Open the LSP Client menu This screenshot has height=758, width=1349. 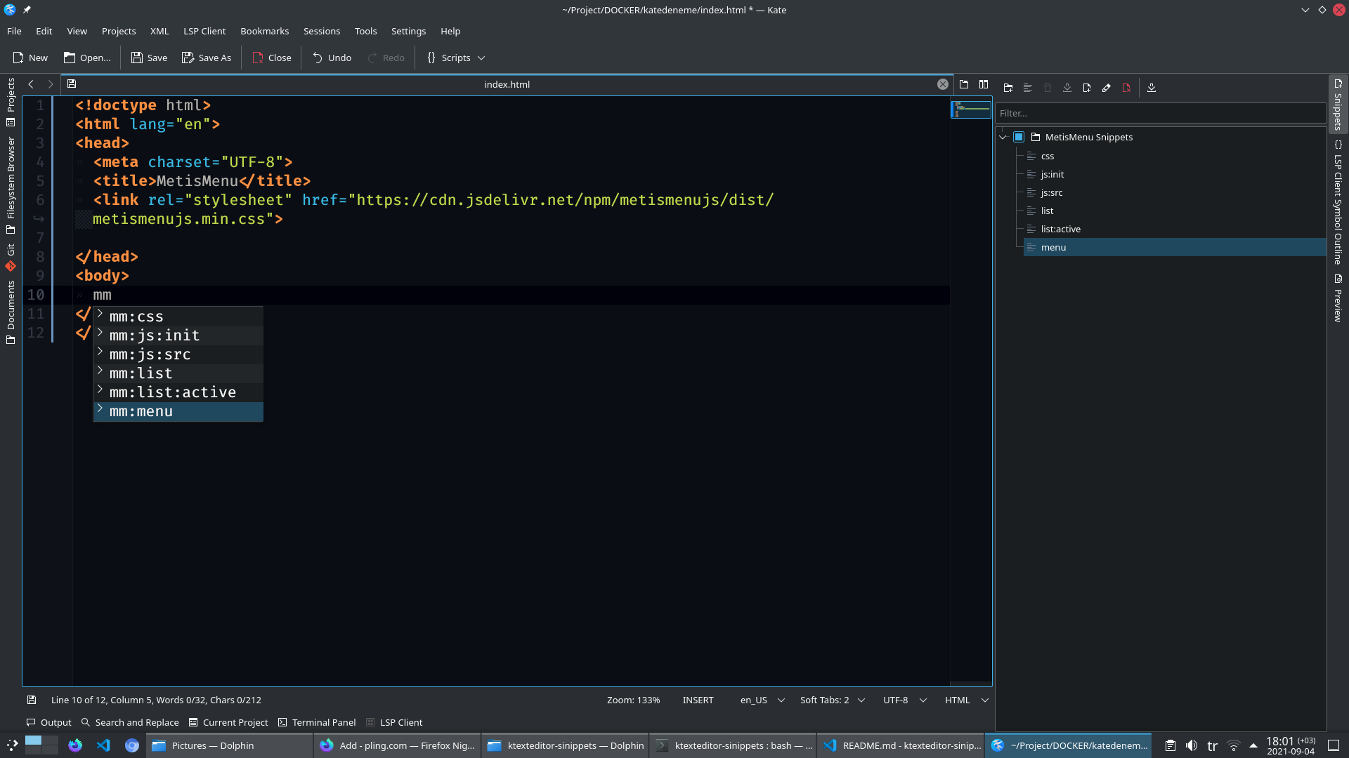204,31
